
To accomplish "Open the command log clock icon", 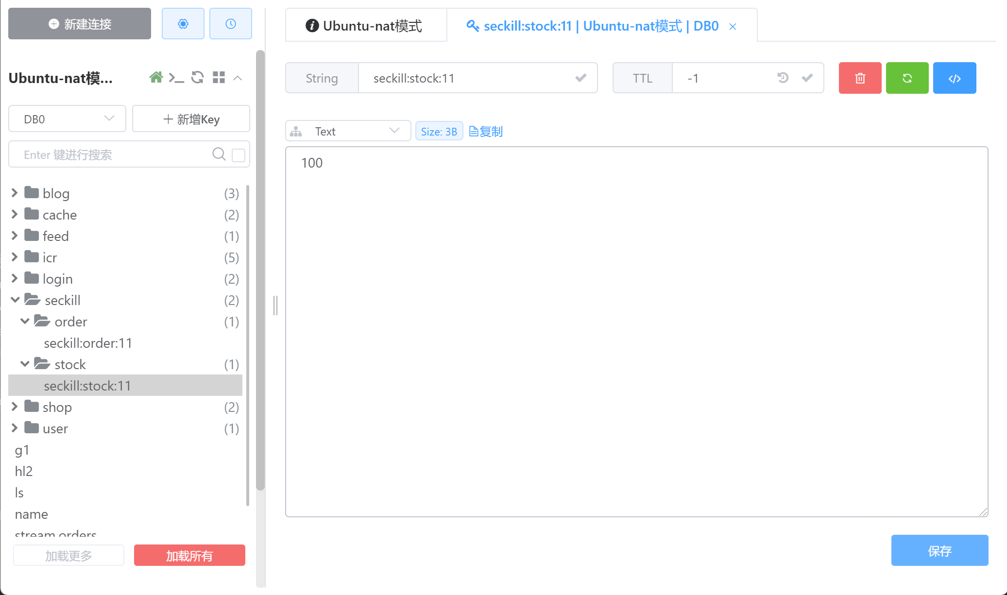I will tap(230, 24).
